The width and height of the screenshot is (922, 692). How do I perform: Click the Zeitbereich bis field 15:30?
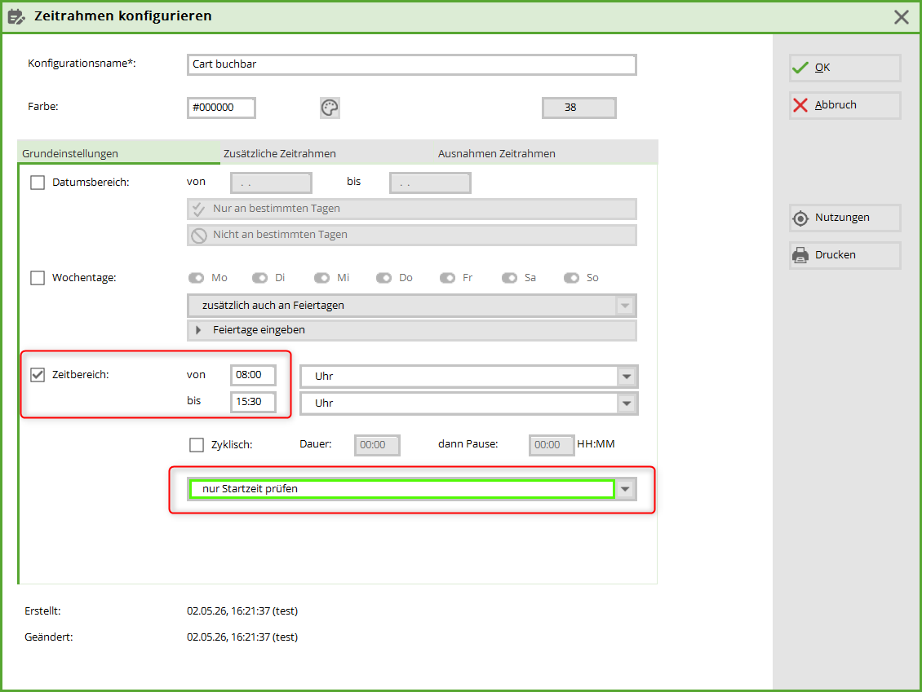point(254,403)
